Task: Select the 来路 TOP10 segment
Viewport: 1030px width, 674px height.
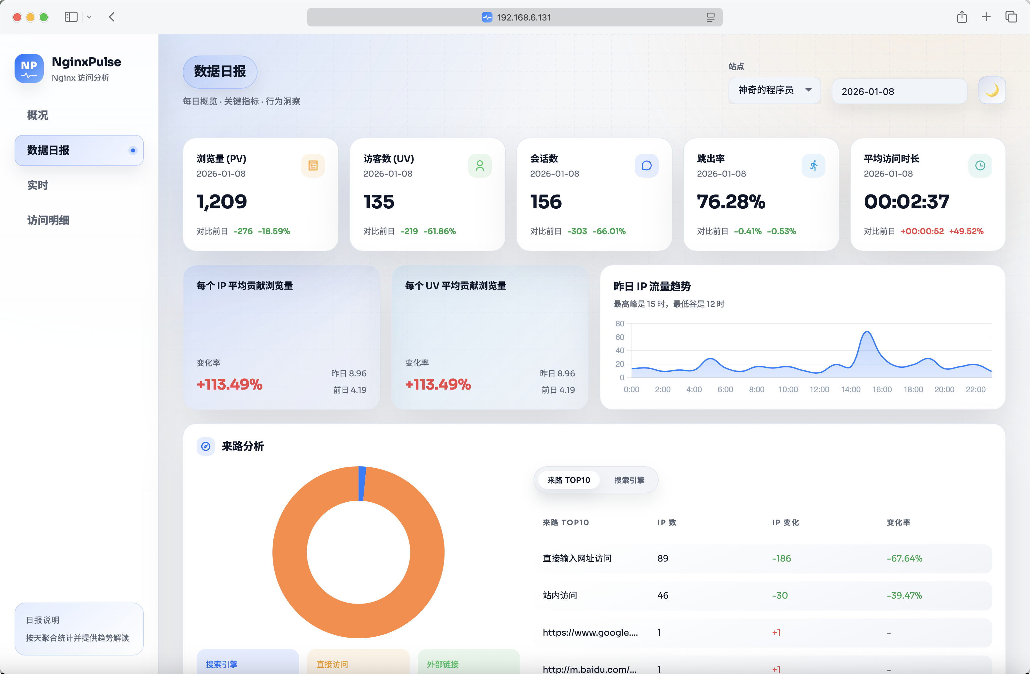Action: pyautogui.click(x=568, y=480)
